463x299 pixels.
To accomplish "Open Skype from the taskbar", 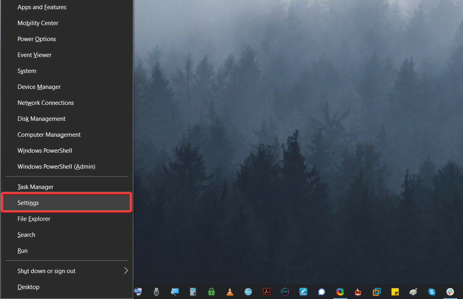I will [x=432, y=292].
